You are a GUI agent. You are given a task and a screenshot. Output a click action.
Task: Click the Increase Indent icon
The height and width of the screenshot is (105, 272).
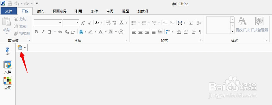[172, 23]
